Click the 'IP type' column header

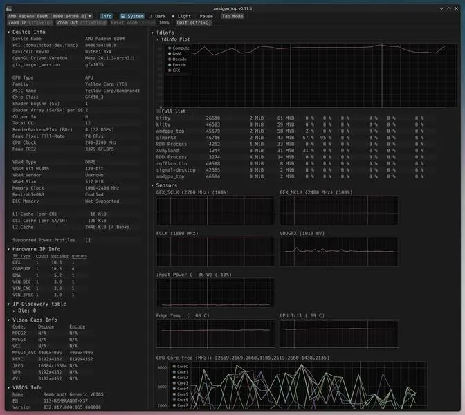point(21,256)
